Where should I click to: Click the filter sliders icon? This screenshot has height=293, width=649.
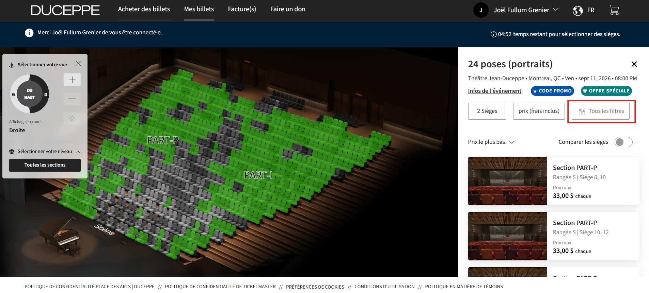pyautogui.click(x=582, y=111)
